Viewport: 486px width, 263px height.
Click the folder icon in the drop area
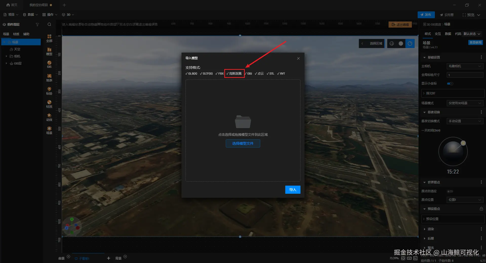pyautogui.click(x=243, y=122)
